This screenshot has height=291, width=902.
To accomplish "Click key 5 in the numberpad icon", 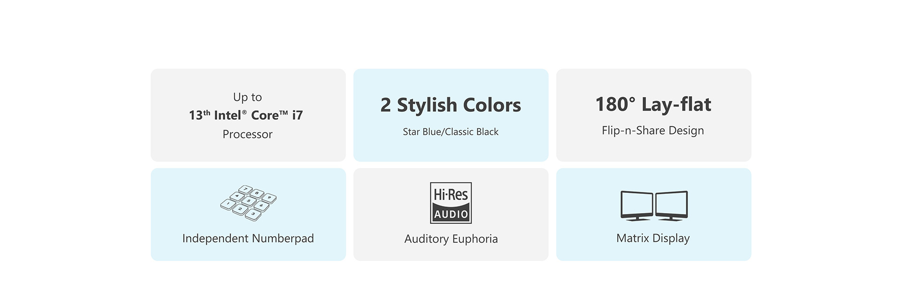I will pos(249,201).
